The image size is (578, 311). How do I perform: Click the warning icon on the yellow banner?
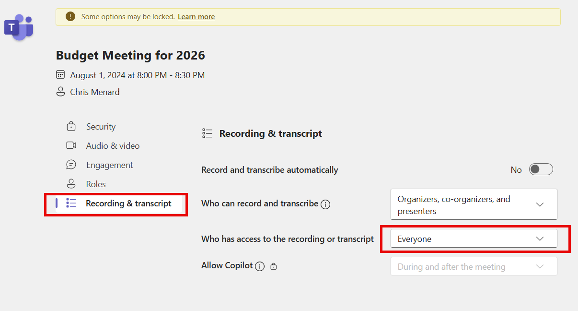coord(70,16)
